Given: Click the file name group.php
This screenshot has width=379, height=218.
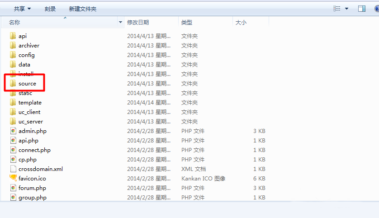Looking at the screenshot, I should pos(33,198).
